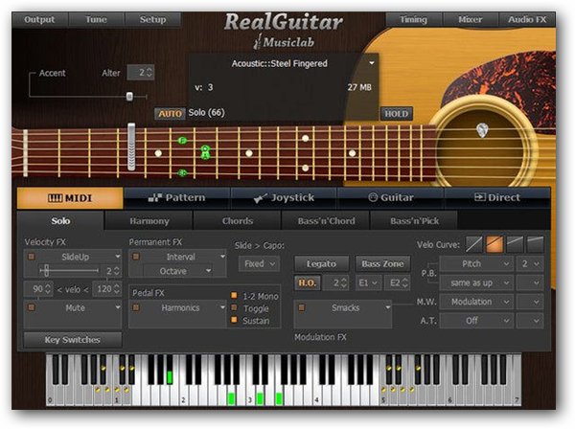Viewport: 575px width, 429px height.
Task: Select the linear Velo Curve icon
Action: click(475, 245)
